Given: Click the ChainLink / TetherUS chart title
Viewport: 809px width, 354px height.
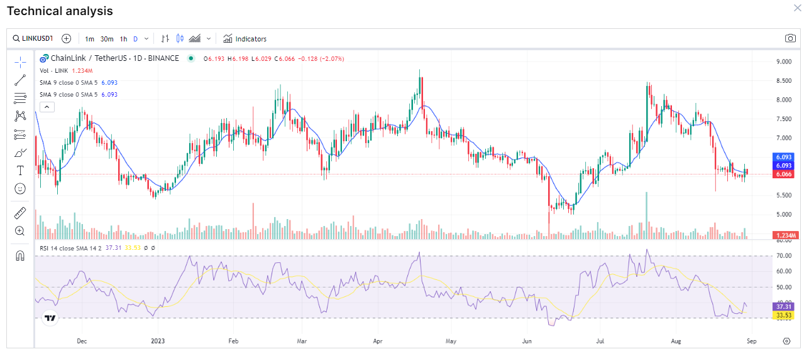Looking at the screenshot, I should (x=114, y=58).
